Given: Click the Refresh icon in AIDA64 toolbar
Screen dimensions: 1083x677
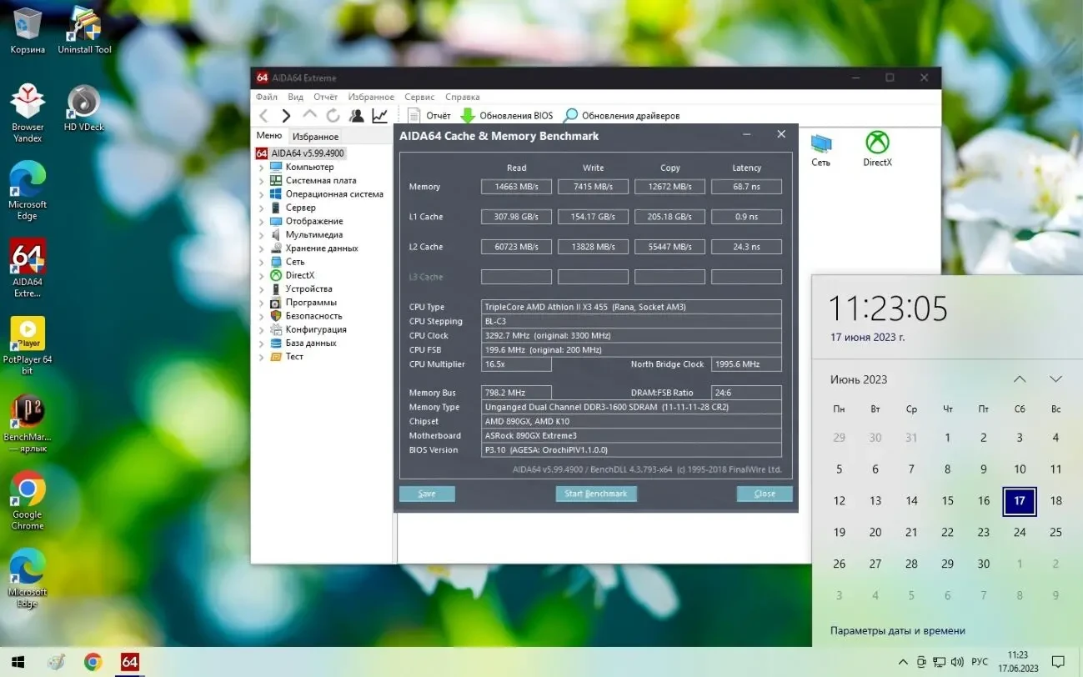Looking at the screenshot, I should (x=333, y=116).
